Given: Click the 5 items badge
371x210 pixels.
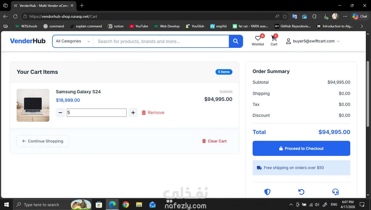Looking at the screenshot, I should click(224, 72).
